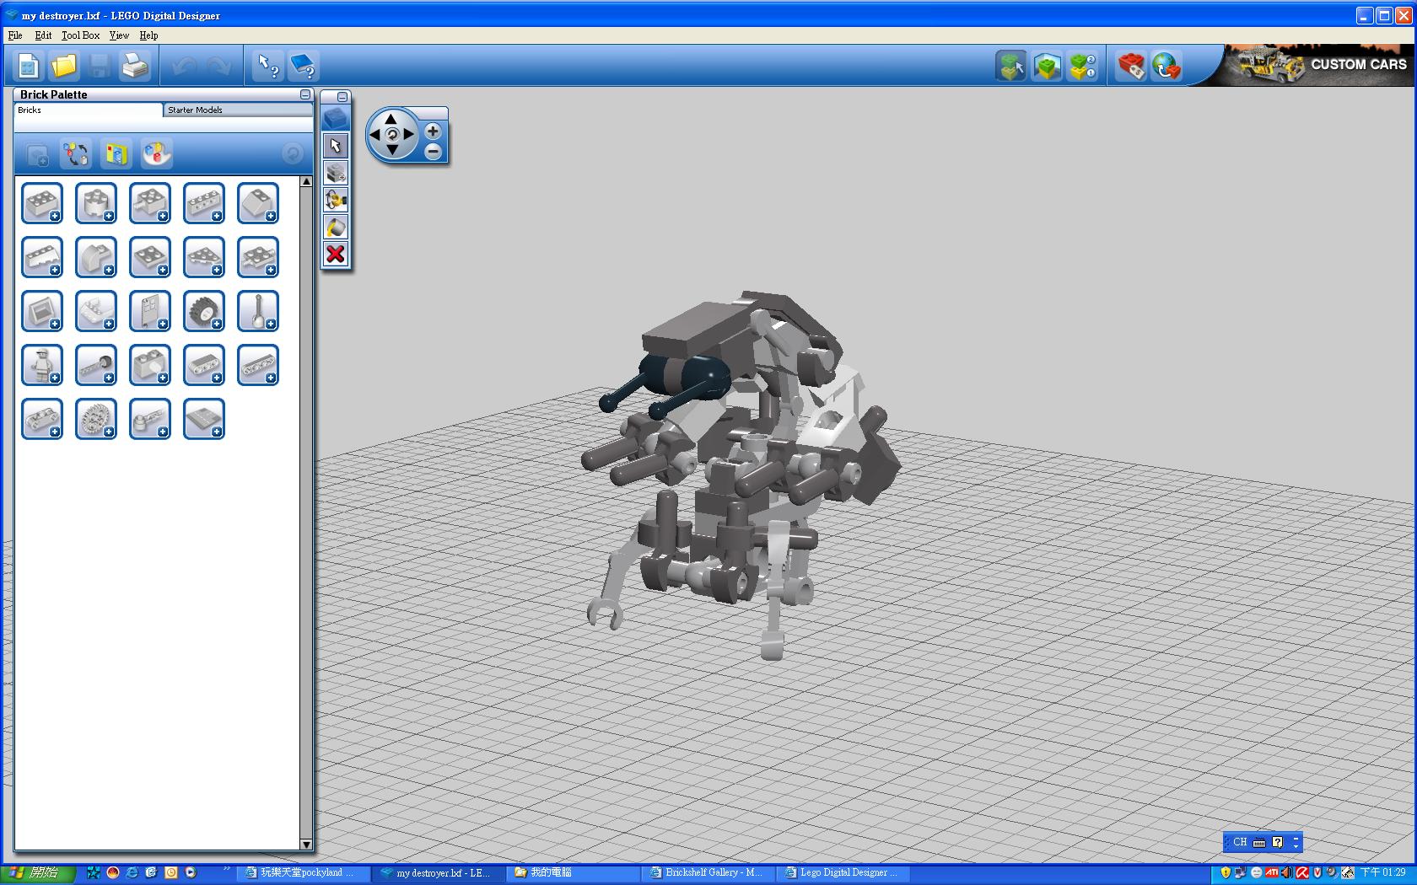The height and width of the screenshot is (885, 1417).
Task: Click the What's This help cursor icon
Action: [x=268, y=66]
